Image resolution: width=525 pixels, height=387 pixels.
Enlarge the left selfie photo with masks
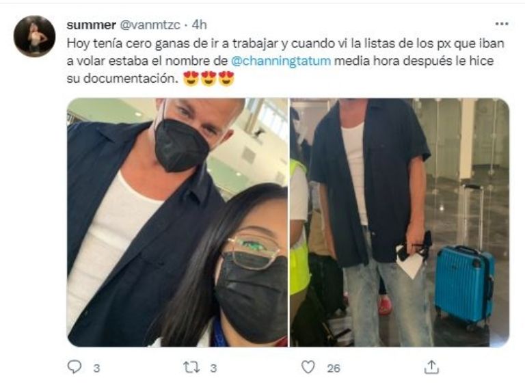(x=178, y=222)
